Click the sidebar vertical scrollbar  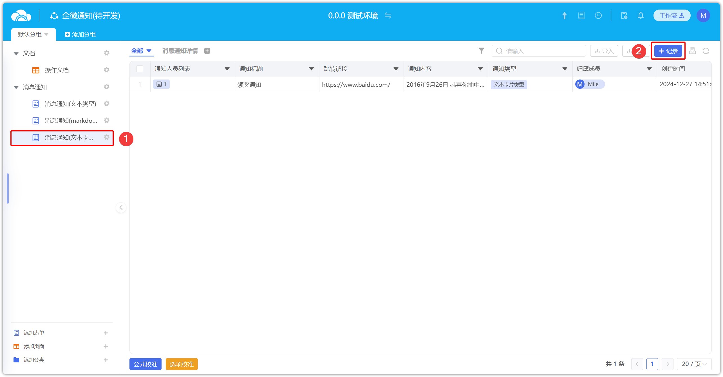point(8,188)
